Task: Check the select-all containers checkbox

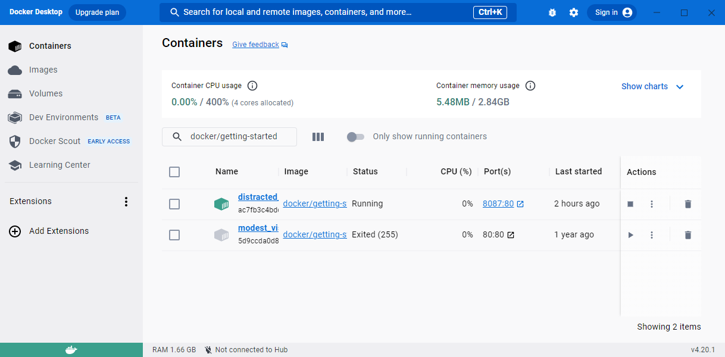Action: coord(174,172)
